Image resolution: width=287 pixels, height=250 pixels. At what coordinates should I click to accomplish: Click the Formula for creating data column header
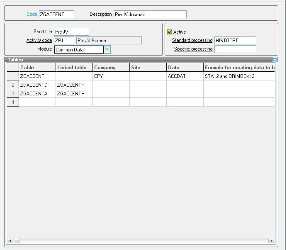pos(239,67)
